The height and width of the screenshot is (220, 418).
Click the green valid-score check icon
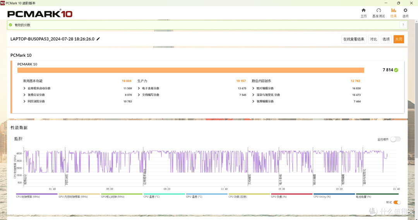click(10, 25)
